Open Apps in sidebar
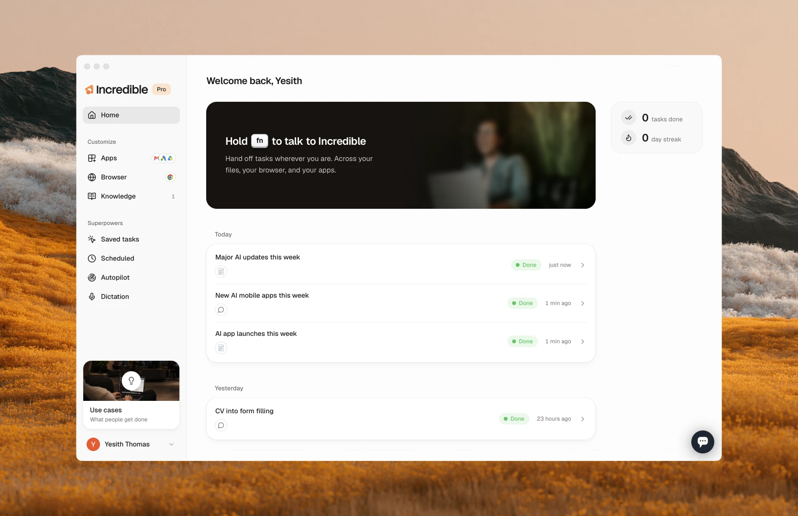Screen dimensions: 798x516 pyautogui.click(x=131, y=158)
